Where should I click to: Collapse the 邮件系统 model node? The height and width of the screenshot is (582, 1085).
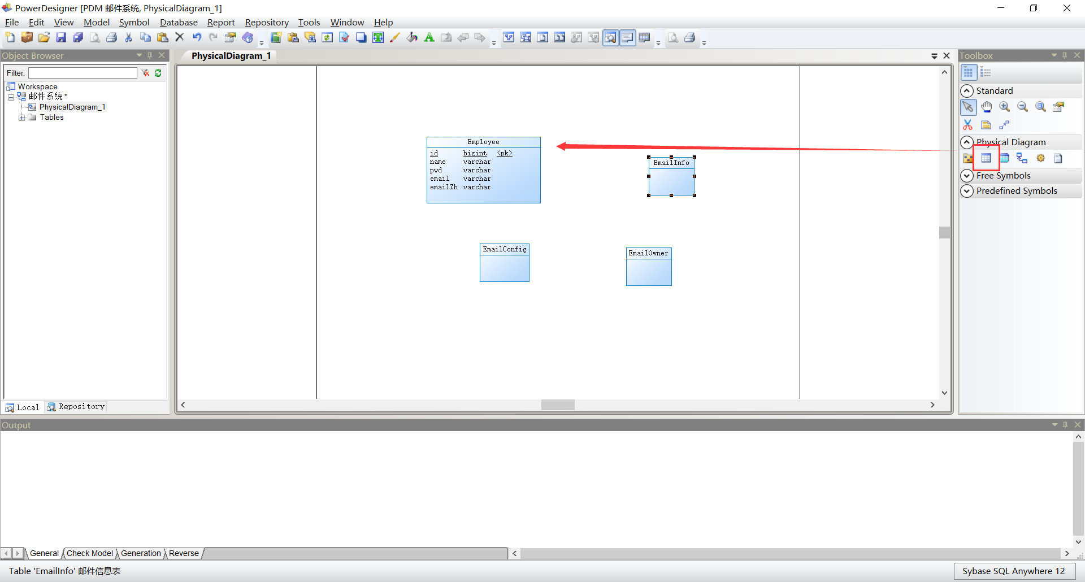(x=11, y=97)
